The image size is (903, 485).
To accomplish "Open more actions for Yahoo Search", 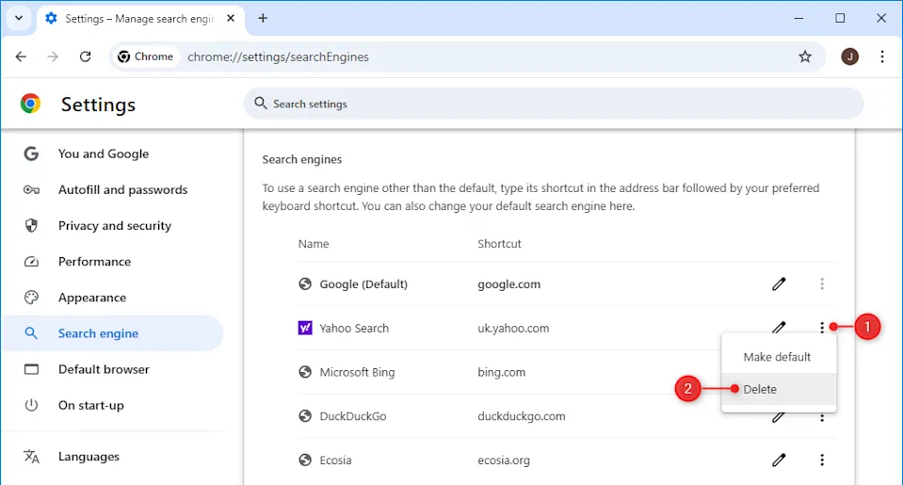I will point(822,328).
